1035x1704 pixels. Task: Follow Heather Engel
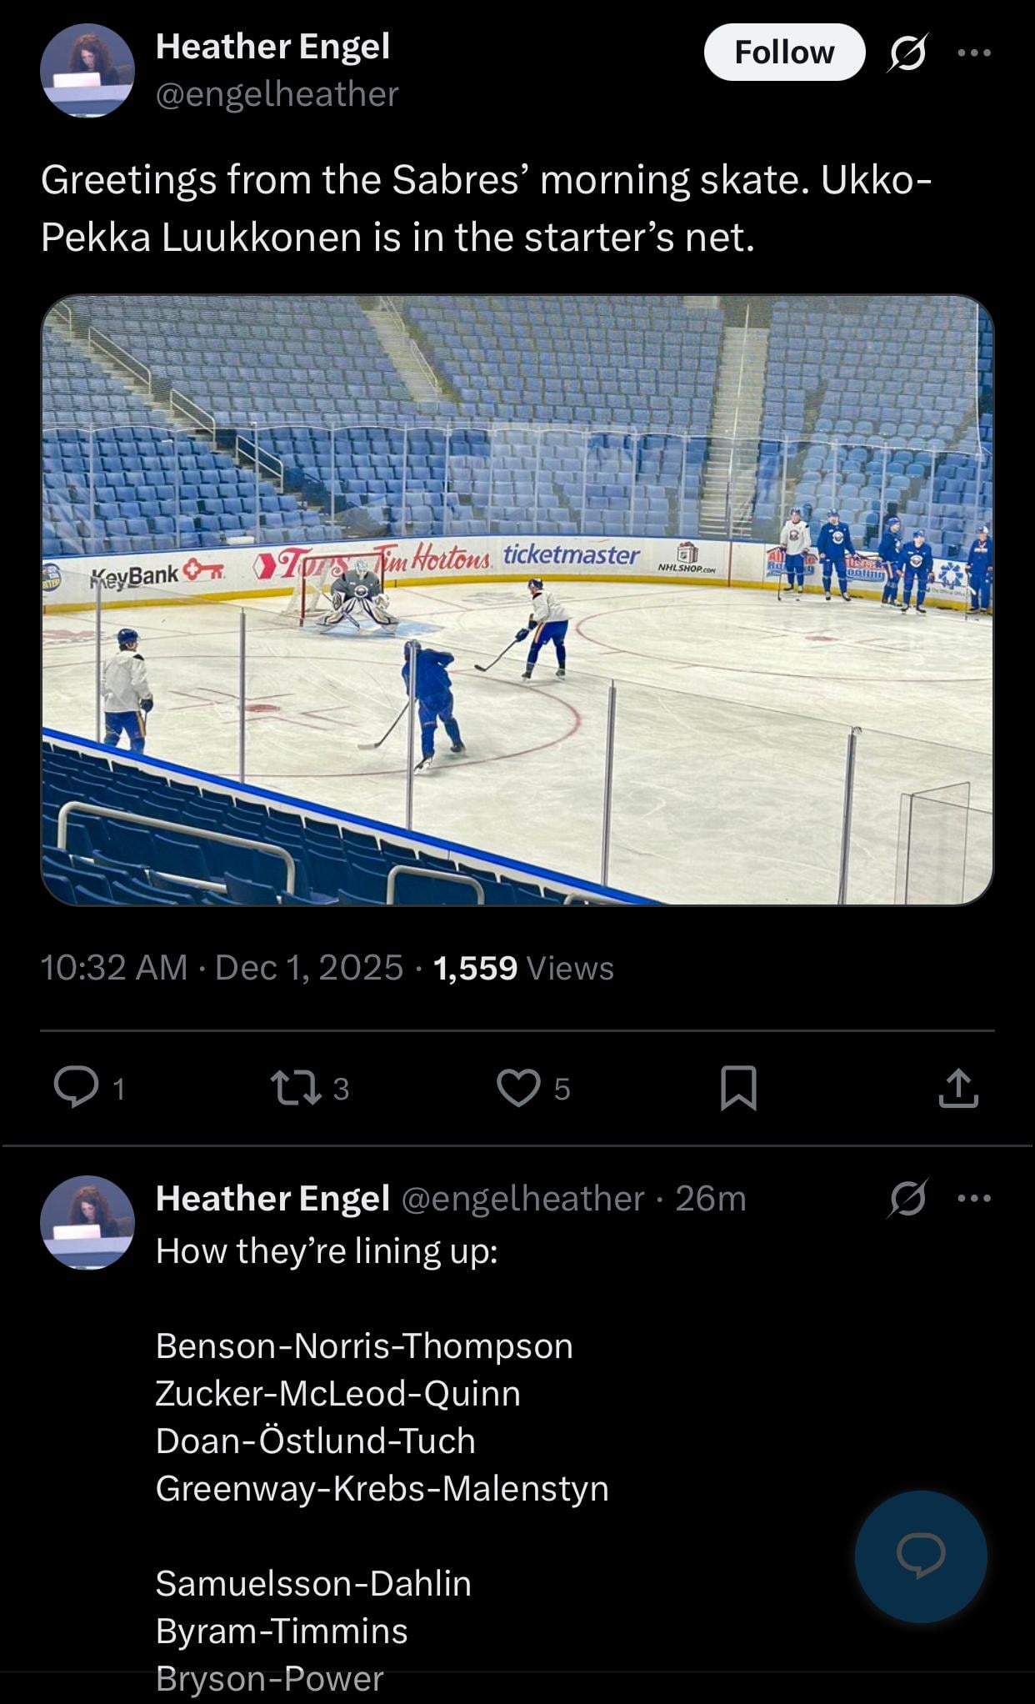783,53
